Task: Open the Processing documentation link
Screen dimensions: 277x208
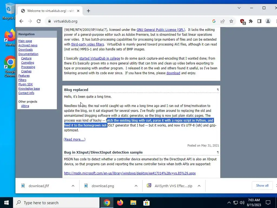Action: 28,67
